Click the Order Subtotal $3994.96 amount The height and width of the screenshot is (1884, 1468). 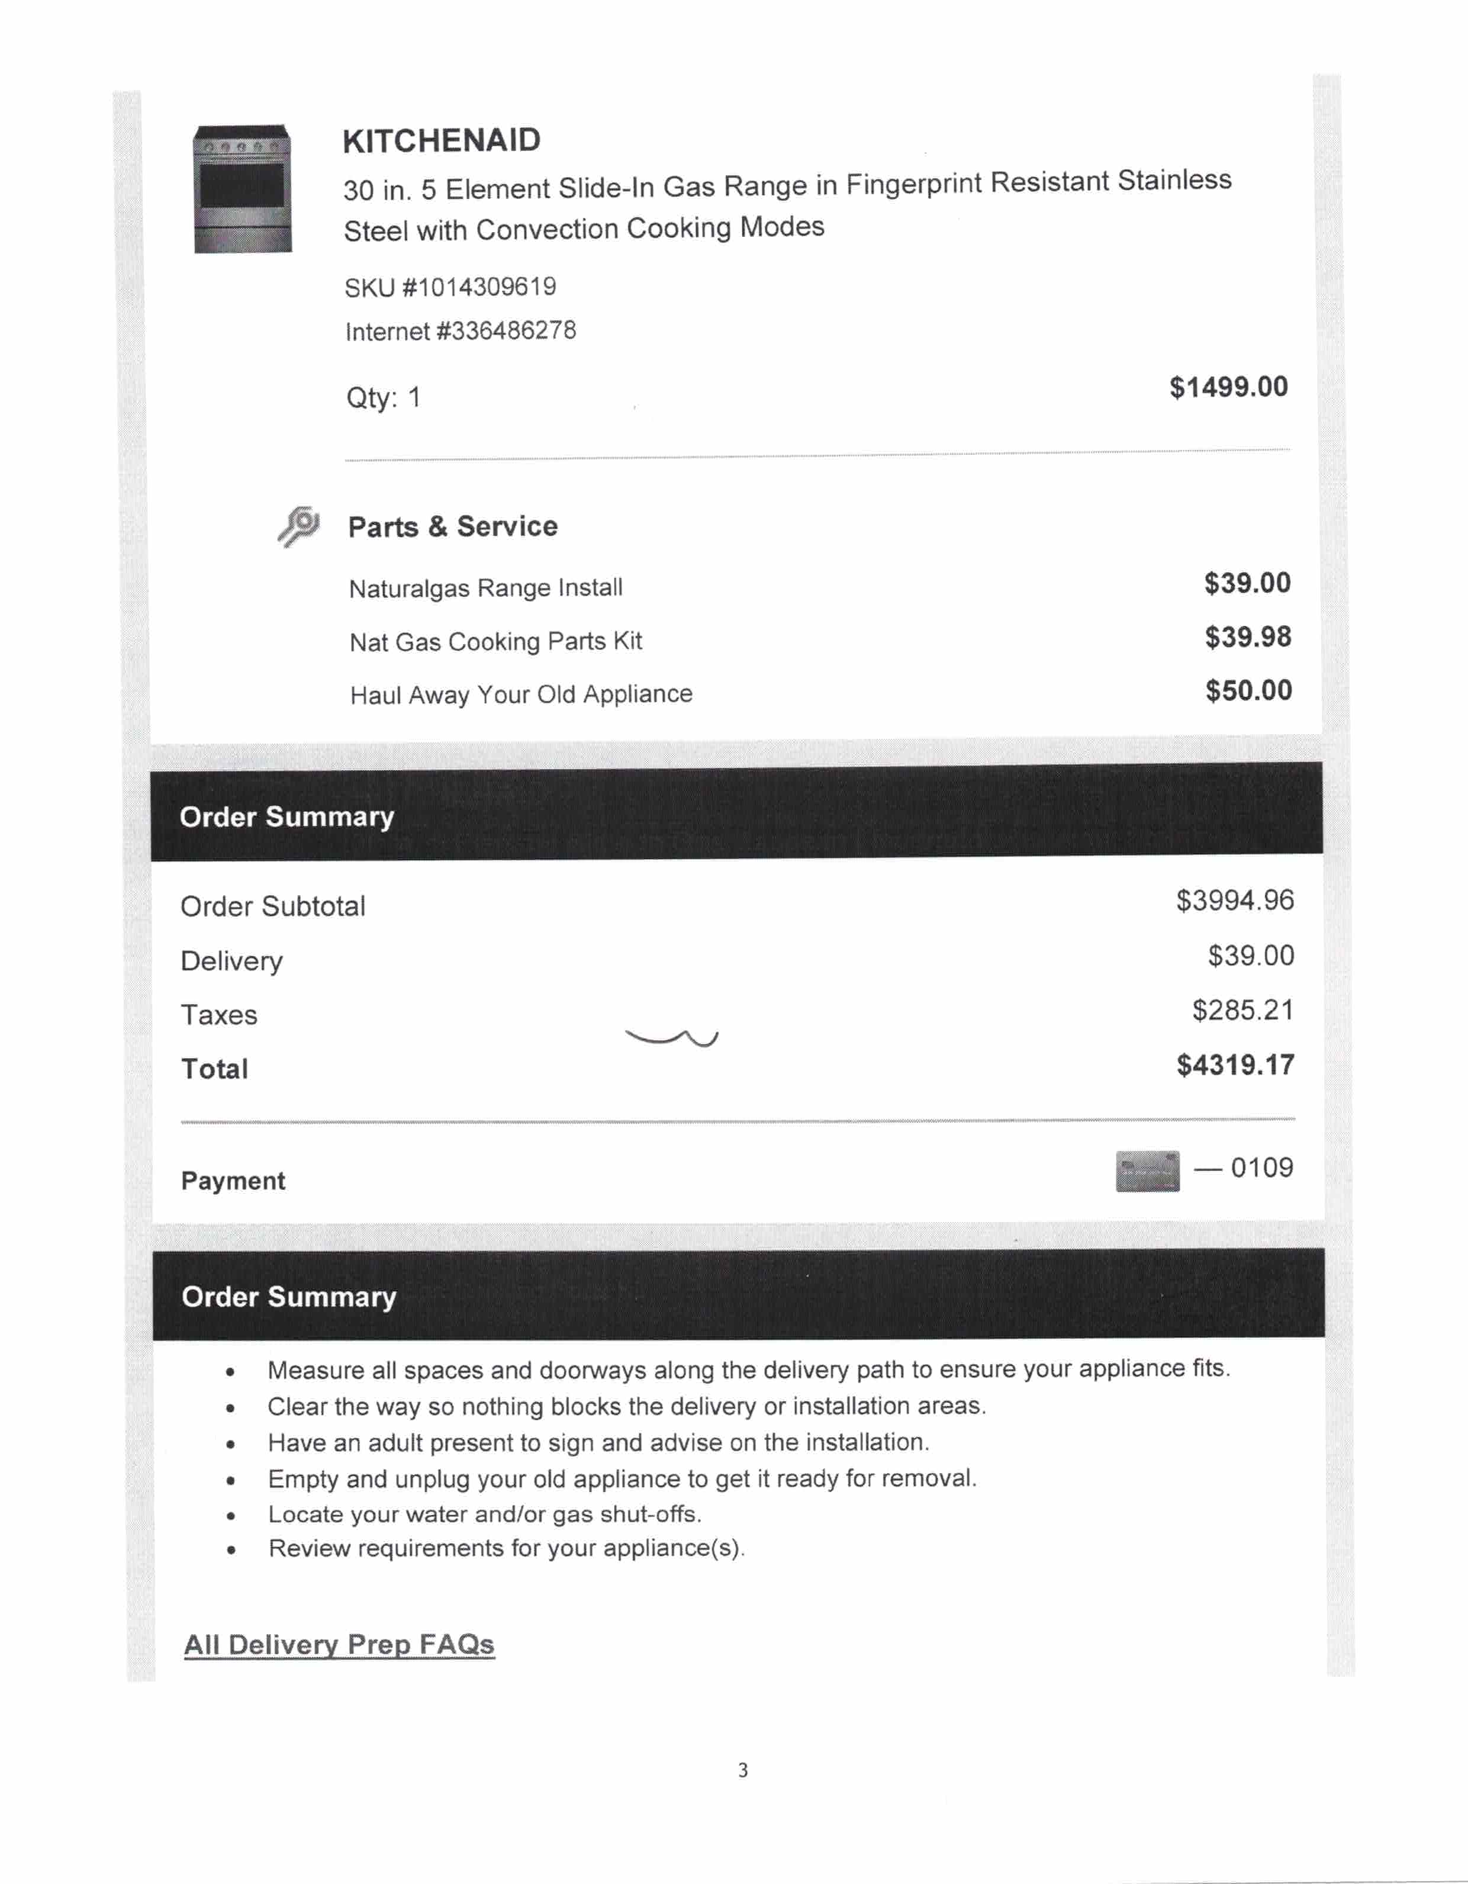1235,901
